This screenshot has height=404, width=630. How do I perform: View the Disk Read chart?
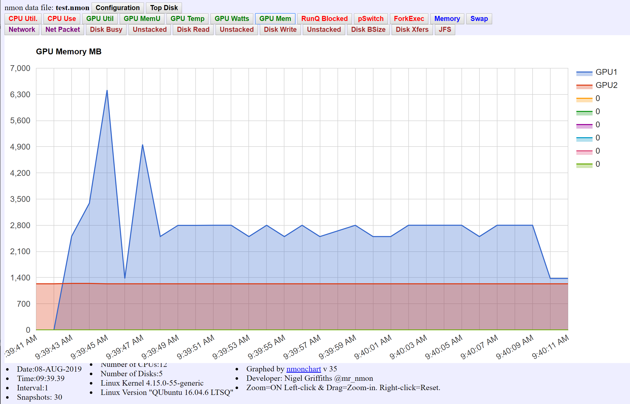tap(193, 29)
